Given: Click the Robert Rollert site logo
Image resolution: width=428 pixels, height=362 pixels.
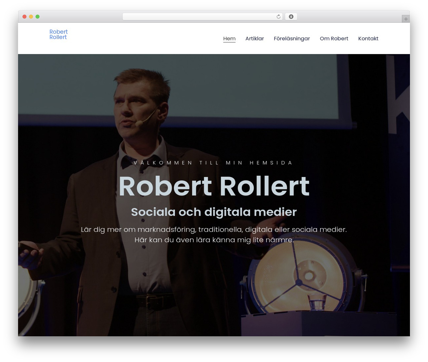Looking at the screenshot, I should 59,34.
